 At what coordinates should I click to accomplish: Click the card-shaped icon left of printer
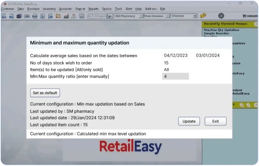point(27,16)
